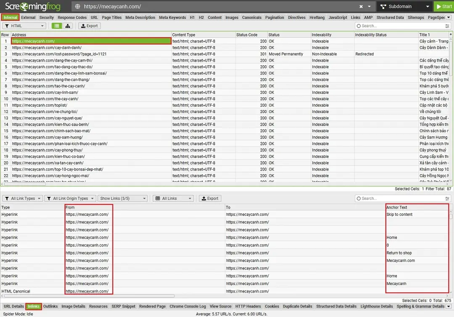Open search filter options in lower panel
Image resolution: width=454 pixels, height=317 pixels.
pos(447,199)
